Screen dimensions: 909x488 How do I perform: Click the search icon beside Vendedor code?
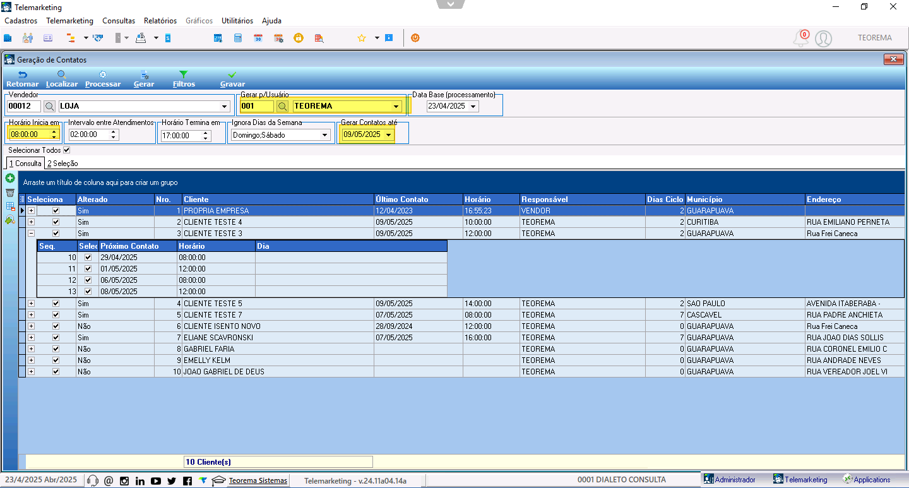[49, 106]
